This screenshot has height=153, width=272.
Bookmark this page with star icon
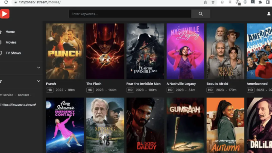pos(213,2)
